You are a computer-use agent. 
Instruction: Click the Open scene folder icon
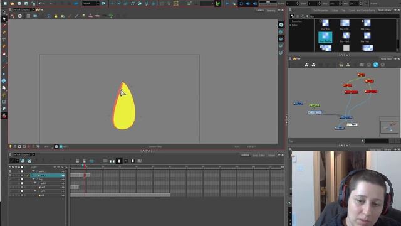(x=12, y=4)
